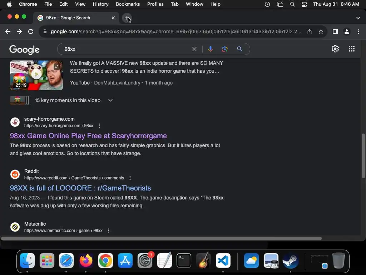Image resolution: width=366 pixels, height=275 pixels.
Task: Open Google logo homepage
Action: [24, 49]
